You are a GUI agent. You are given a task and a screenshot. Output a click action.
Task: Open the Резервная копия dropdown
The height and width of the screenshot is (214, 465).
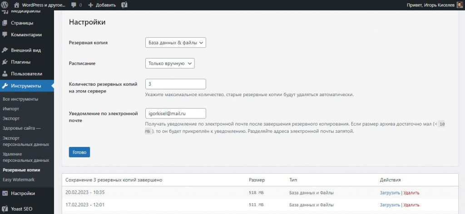[x=176, y=43]
